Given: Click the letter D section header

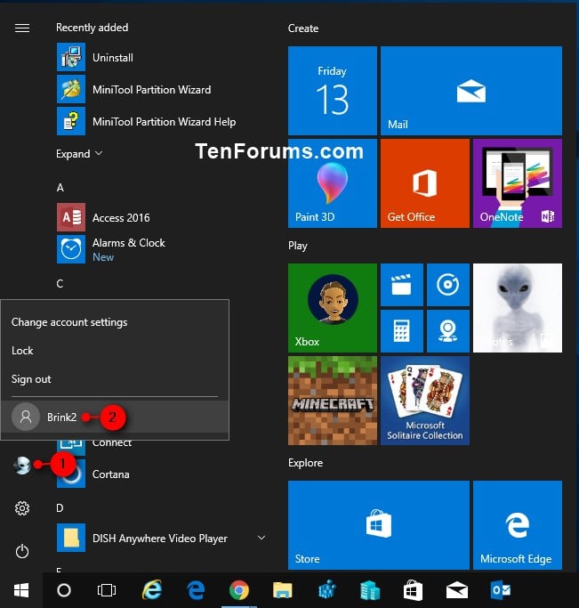Looking at the screenshot, I should 60,507.
